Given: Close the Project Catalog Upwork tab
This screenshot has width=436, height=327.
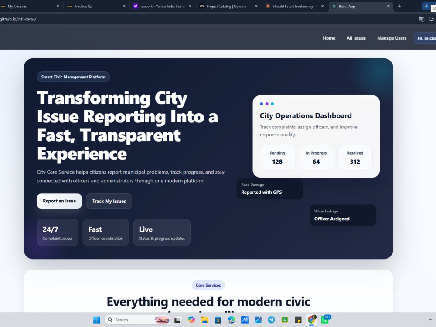Looking at the screenshot, I should 256,6.
